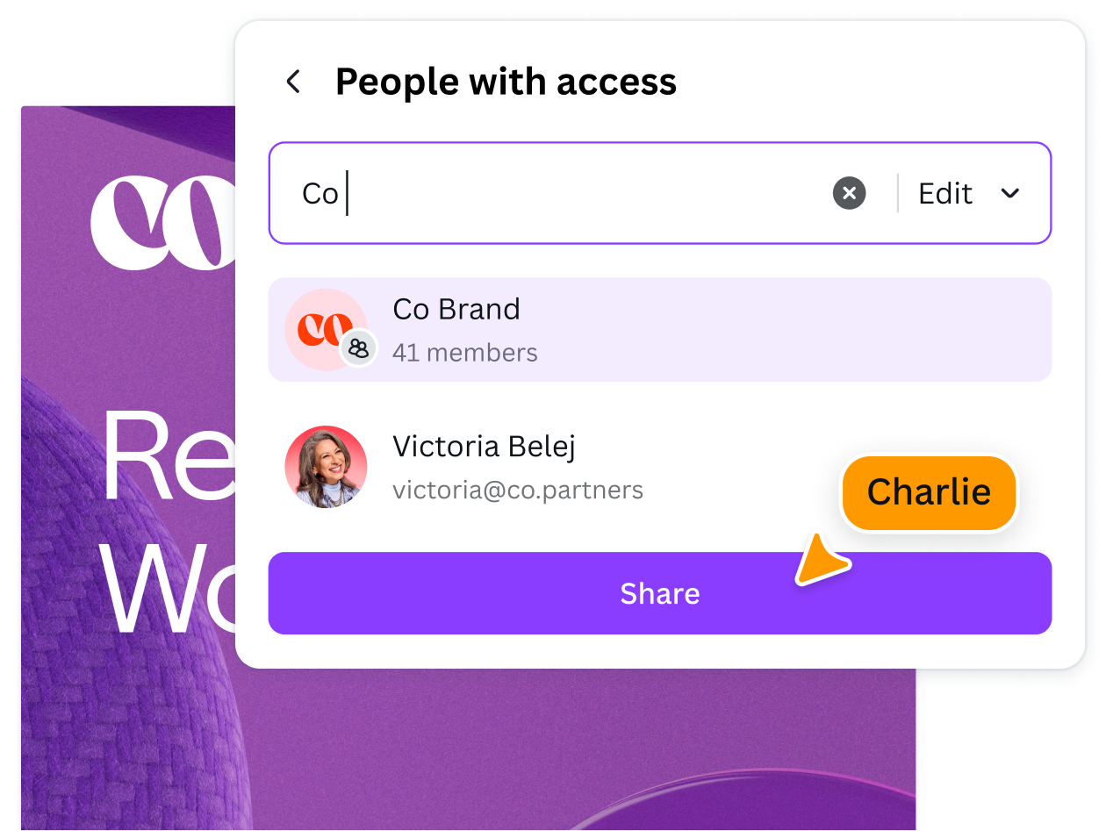Click the orange Charlie collaborator label
Viewport: 1106px width, 831px height.
[x=929, y=492]
